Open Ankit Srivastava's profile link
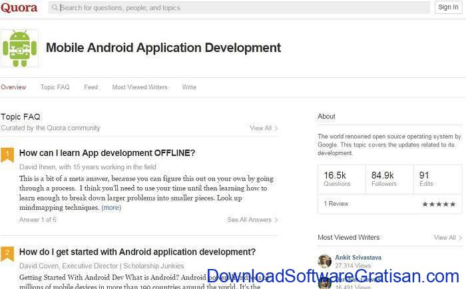Screen dimensions: 466x289 pos(358,258)
